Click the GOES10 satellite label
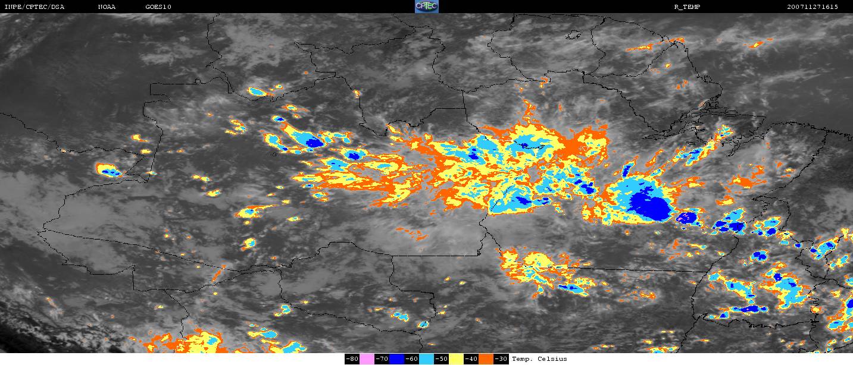 coord(158,7)
